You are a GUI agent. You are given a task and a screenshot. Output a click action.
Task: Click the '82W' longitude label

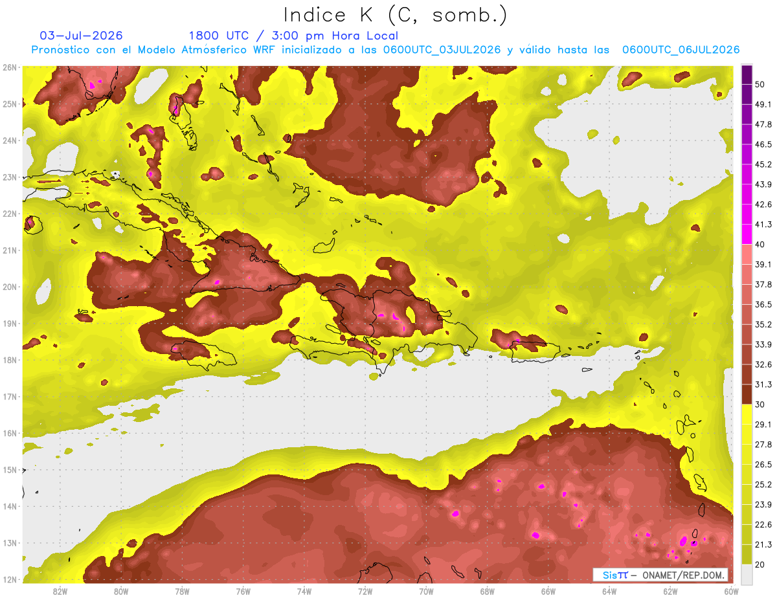click(60, 591)
